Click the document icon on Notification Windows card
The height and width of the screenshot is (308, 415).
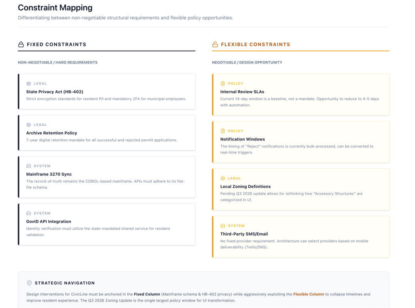[222, 131]
